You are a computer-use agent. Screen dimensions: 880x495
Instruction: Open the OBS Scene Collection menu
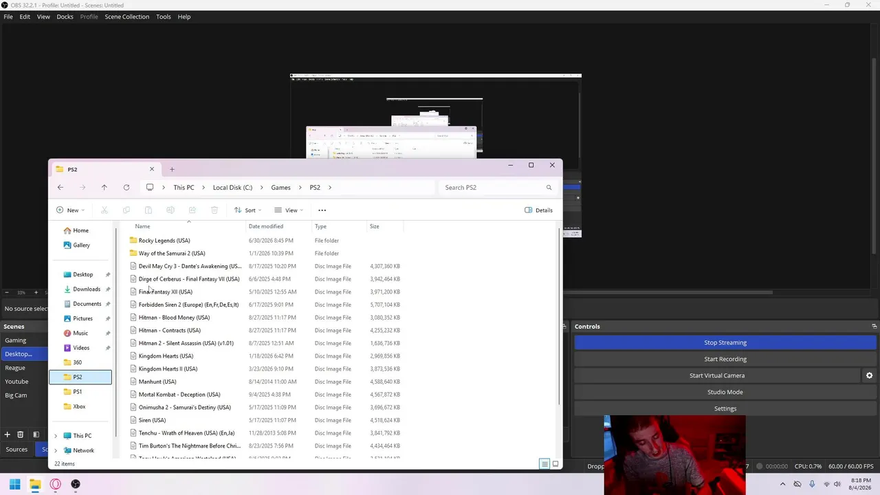[126, 16]
